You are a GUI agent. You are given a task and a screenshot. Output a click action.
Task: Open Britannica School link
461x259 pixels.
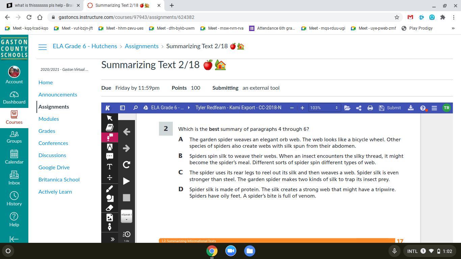59,179
